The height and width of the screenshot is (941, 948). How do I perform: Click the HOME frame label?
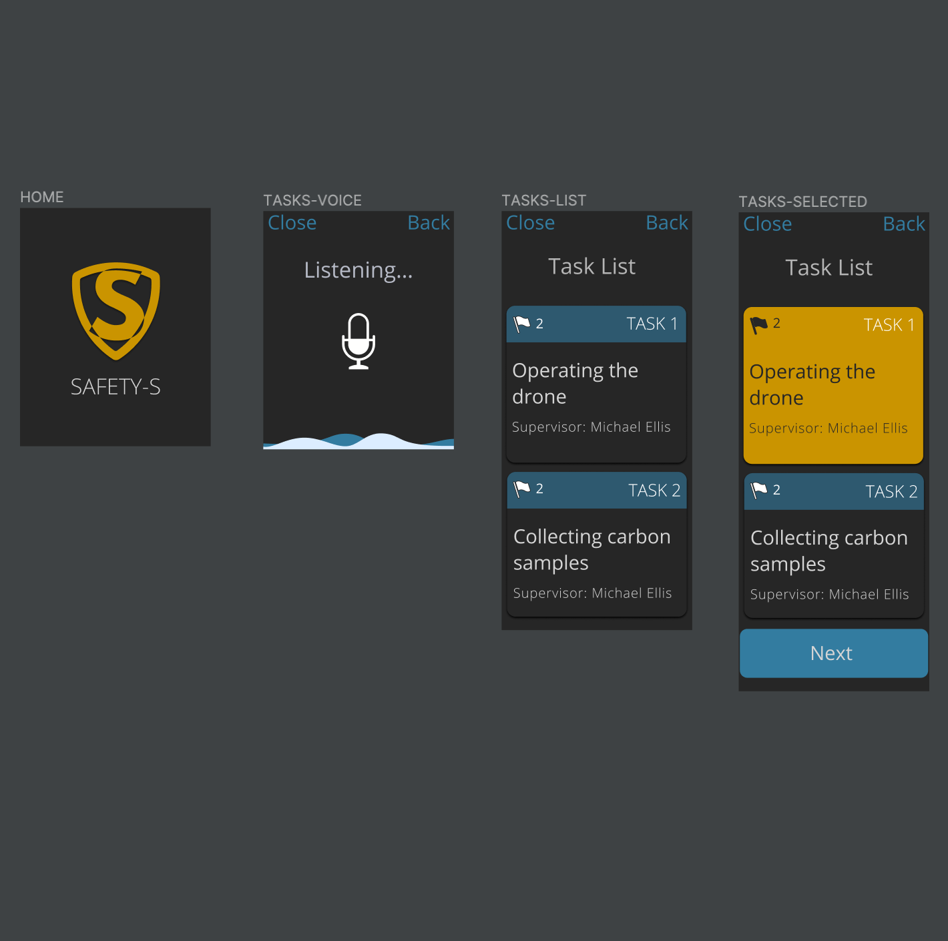42,198
